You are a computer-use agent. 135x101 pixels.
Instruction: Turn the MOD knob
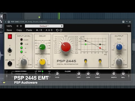click(x=57, y=74)
